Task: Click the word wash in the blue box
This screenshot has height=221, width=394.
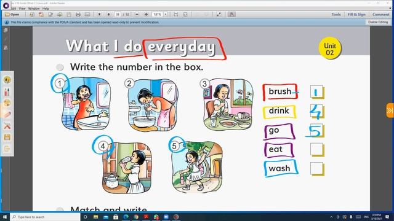Action: (x=279, y=168)
